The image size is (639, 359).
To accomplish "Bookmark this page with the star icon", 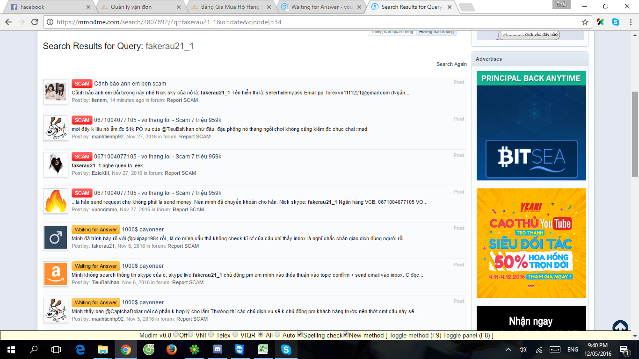I will point(585,22).
